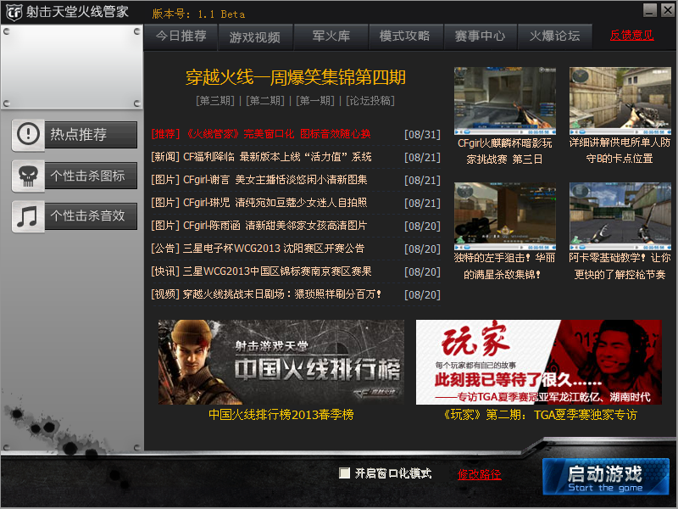Open the [论坛投稿] link
Image resolution: width=678 pixels, height=509 pixels.
pyautogui.click(x=370, y=101)
